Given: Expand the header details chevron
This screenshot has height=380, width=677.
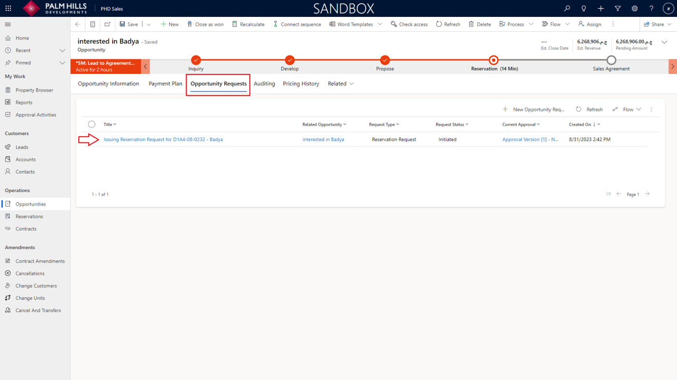Looking at the screenshot, I should click(664, 42).
